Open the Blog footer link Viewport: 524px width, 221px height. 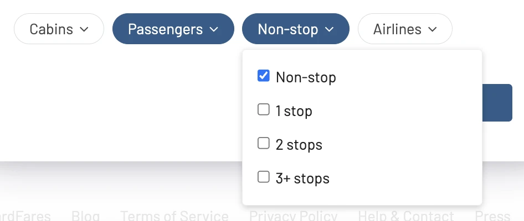tap(85, 215)
